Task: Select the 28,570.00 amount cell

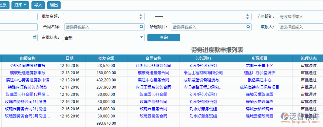Action: coord(106,66)
